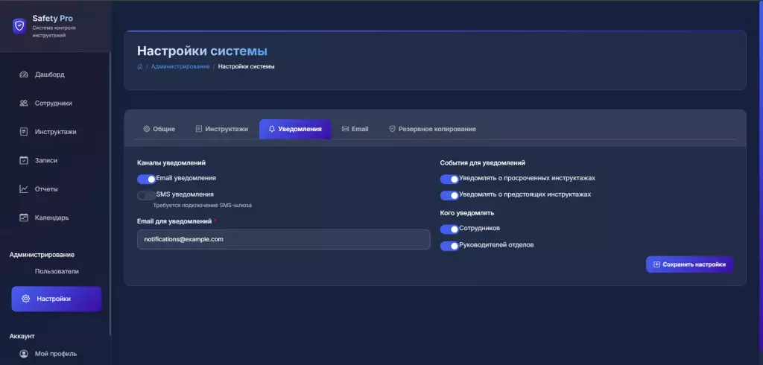This screenshot has height=365, width=763.
Task: Click the home icon in breadcrumb
Action: pyautogui.click(x=140, y=67)
